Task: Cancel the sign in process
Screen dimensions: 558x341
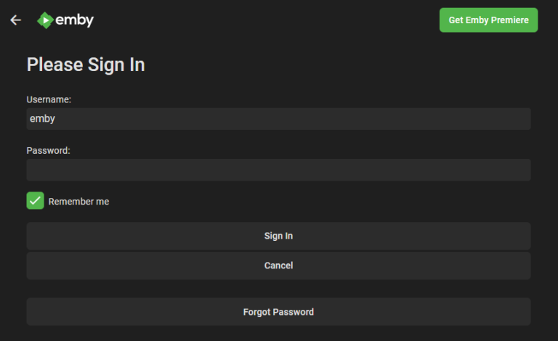Action: [279, 266]
